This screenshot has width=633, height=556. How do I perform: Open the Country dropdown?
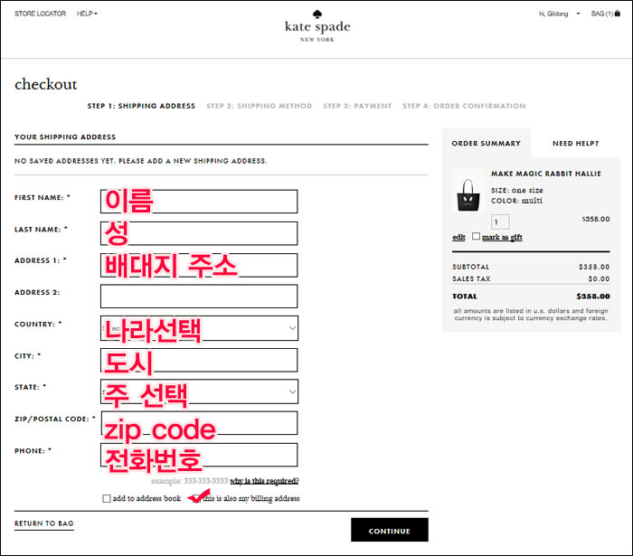click(x=199, y=328)
